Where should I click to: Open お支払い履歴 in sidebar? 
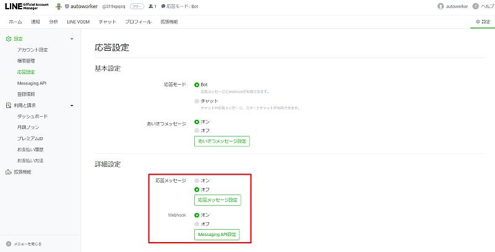click(x=30, y=149)
